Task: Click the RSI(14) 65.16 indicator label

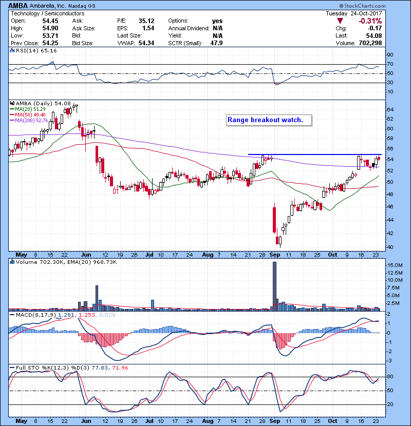Action: click(x=36, y=50)
